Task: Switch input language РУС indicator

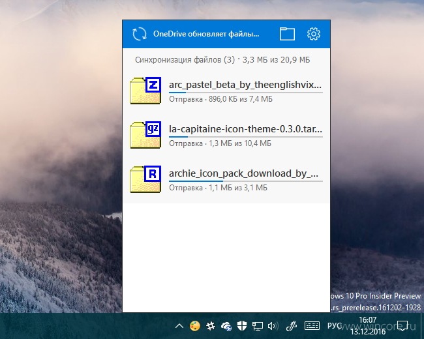Action: [334, 326]
